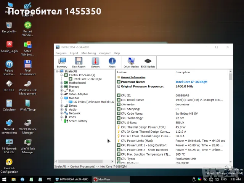Viewport: 244px width, 183px height.
Task: Collapse the Monitor tree node
Action: (62, 98)
